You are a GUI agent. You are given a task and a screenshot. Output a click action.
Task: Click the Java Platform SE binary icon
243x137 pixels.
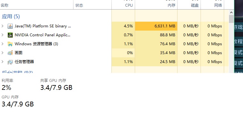click(x=10, y=26)
